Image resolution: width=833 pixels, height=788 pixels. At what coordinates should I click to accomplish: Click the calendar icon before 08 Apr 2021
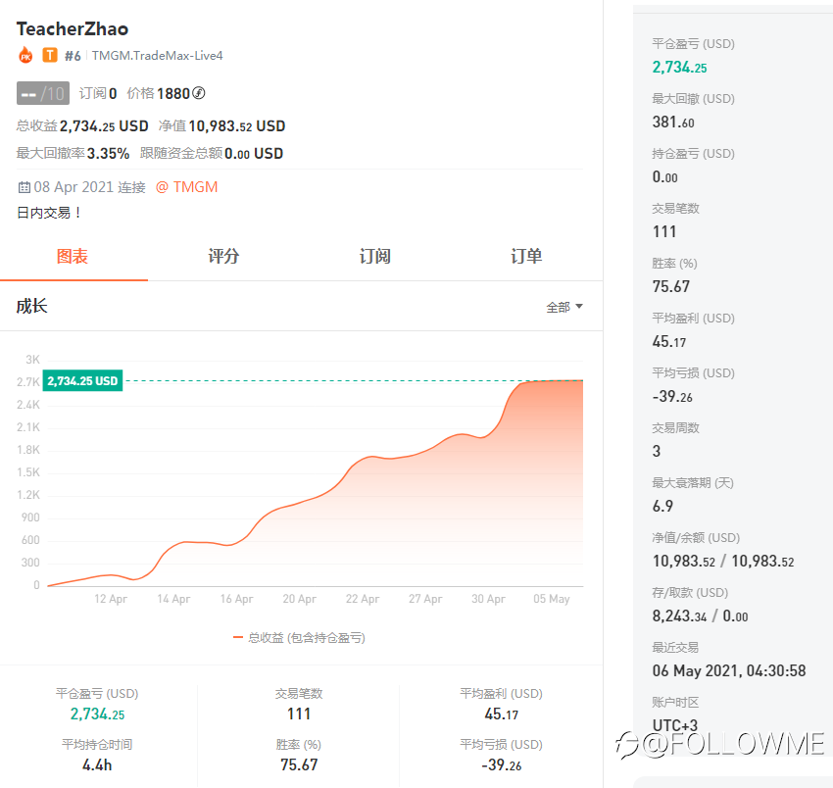pos(24,187)
